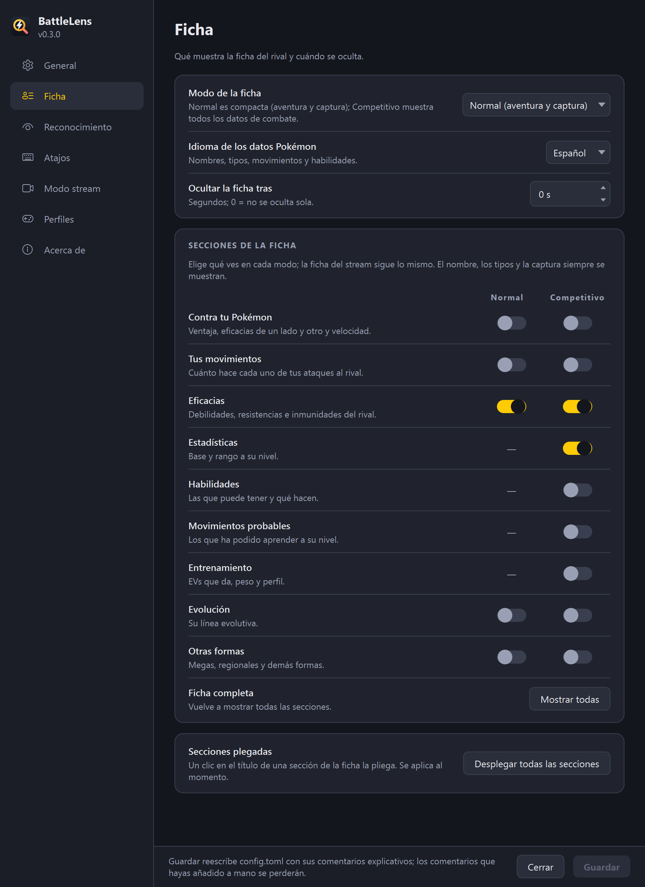Click the Reconocimiento eye icon

(28, 127)
